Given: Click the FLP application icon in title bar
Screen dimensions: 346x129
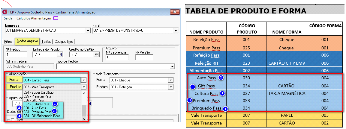Looking at the screenshot, I should point(5,12).
